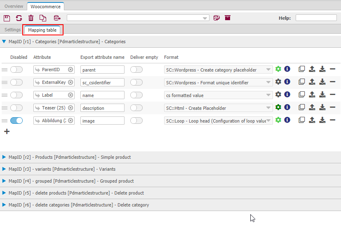Expand MapID [r6] Delete category section
Screen dimensions: 341x225
pos(5,205)
